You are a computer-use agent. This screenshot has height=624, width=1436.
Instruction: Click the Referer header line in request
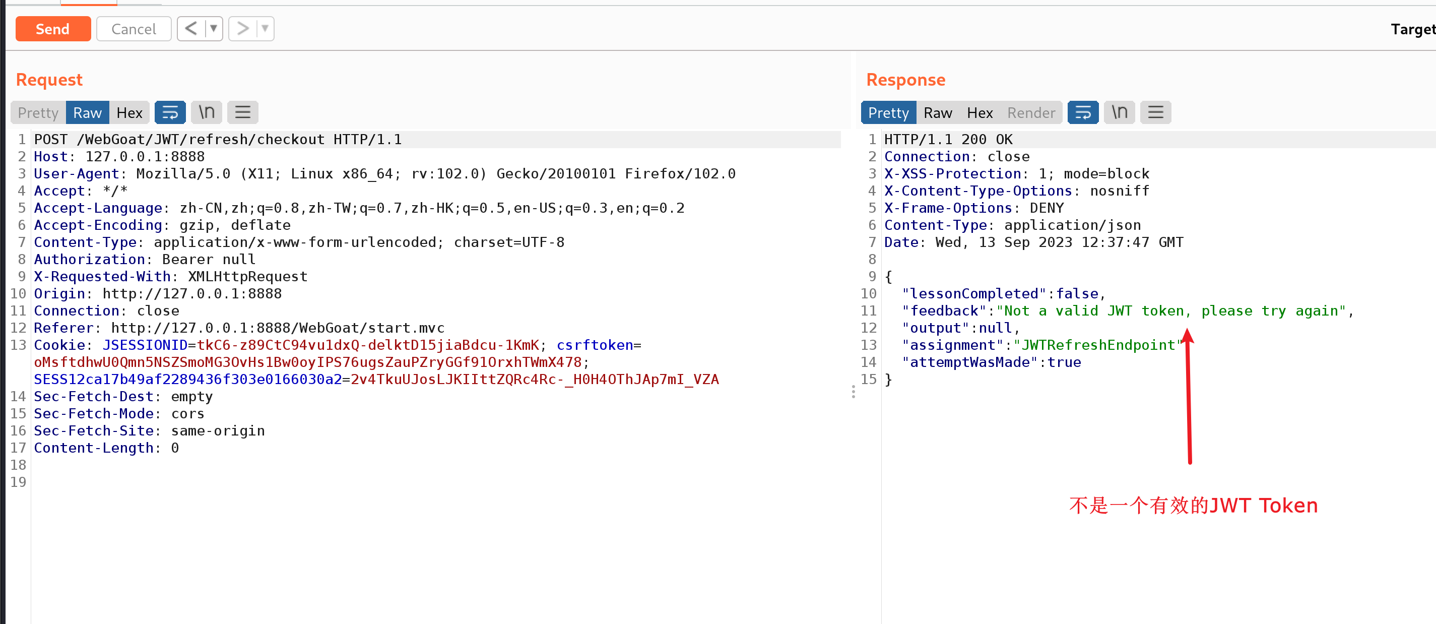[x=239, y=328]
